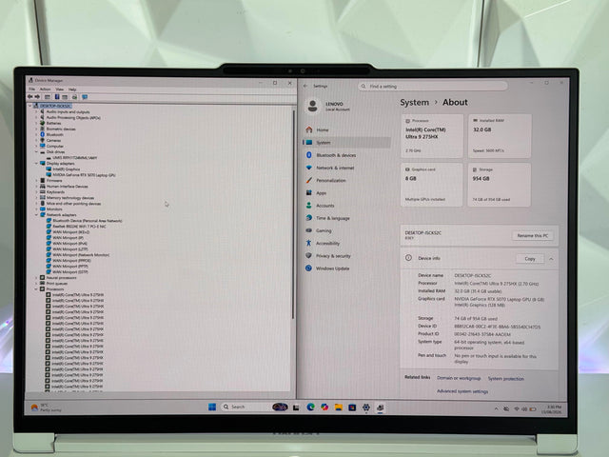Screen dimensions: 609x457
Task: Show hidden tray icons chevron
Action: [496, 408]
